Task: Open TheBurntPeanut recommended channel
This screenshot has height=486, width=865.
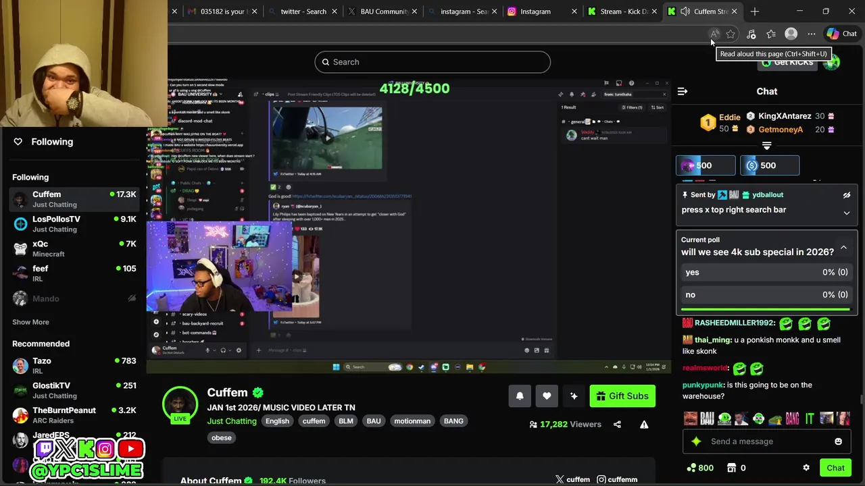Action: pyautogui.click(x=74, y=415)
